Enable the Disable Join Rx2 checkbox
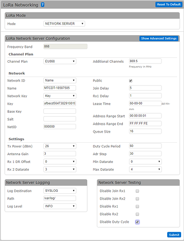184x241 pixels. pos(137,199)
